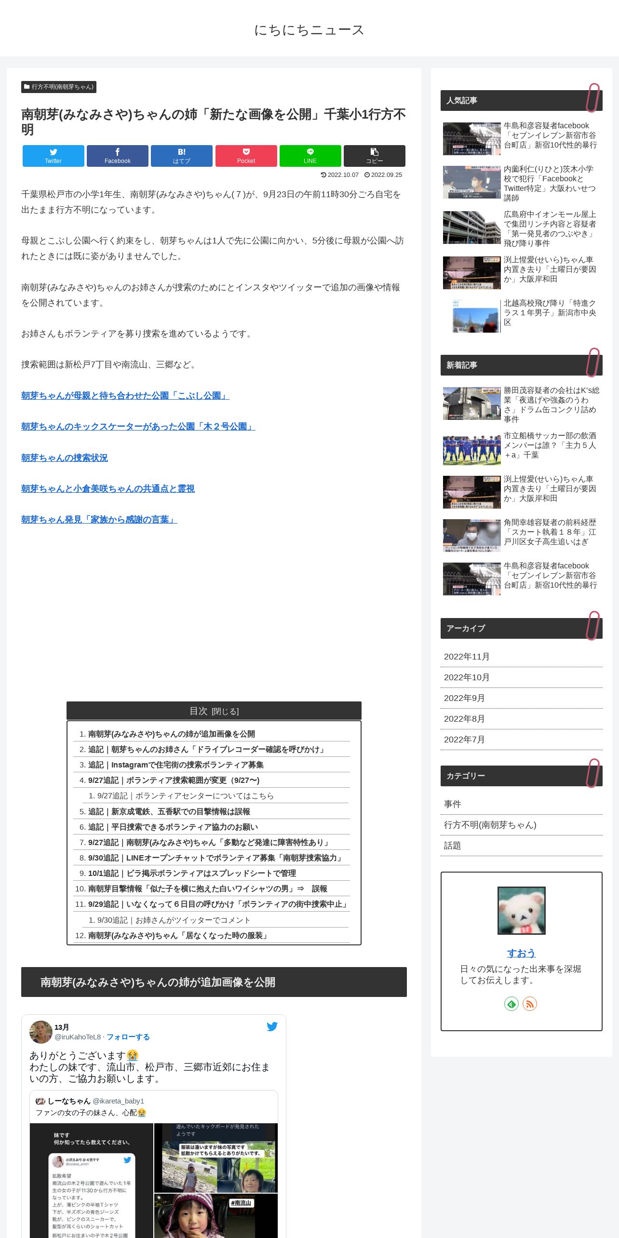
Task: Share the article on Twitter
Action: pos(53,156)
